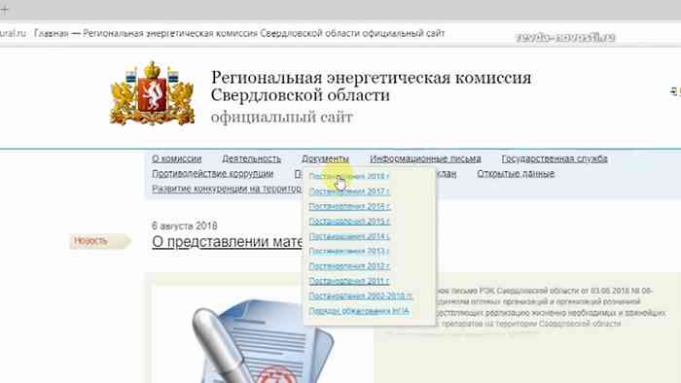Open the news headline 'О представлении мате...'

(228, 242)
